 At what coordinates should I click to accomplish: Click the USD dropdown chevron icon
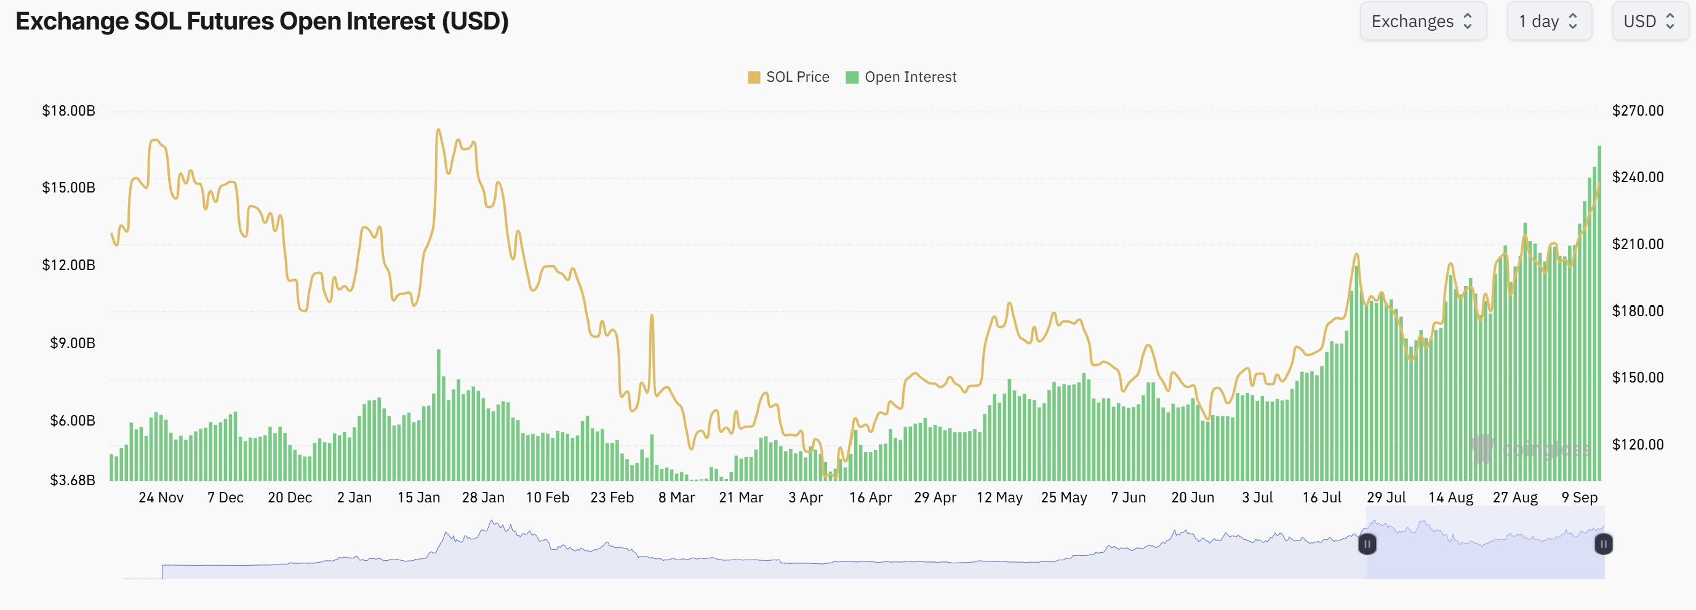1671,20
